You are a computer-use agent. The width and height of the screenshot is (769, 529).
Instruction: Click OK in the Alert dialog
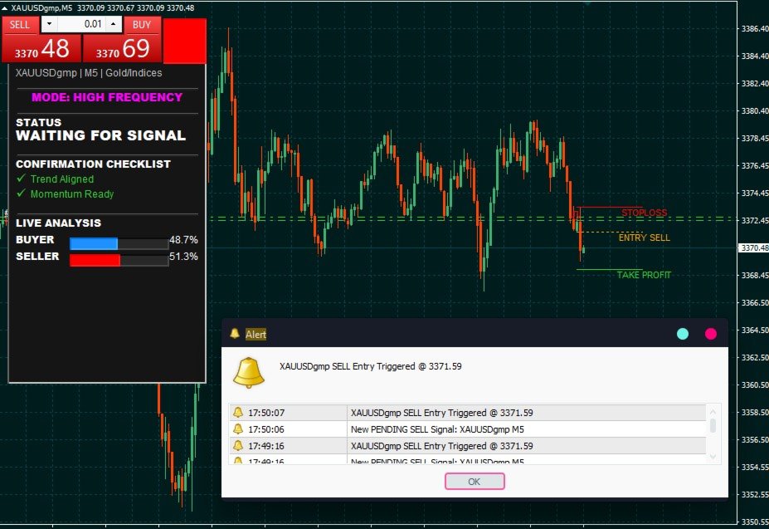pyautogui.click(x=475, y=482)
